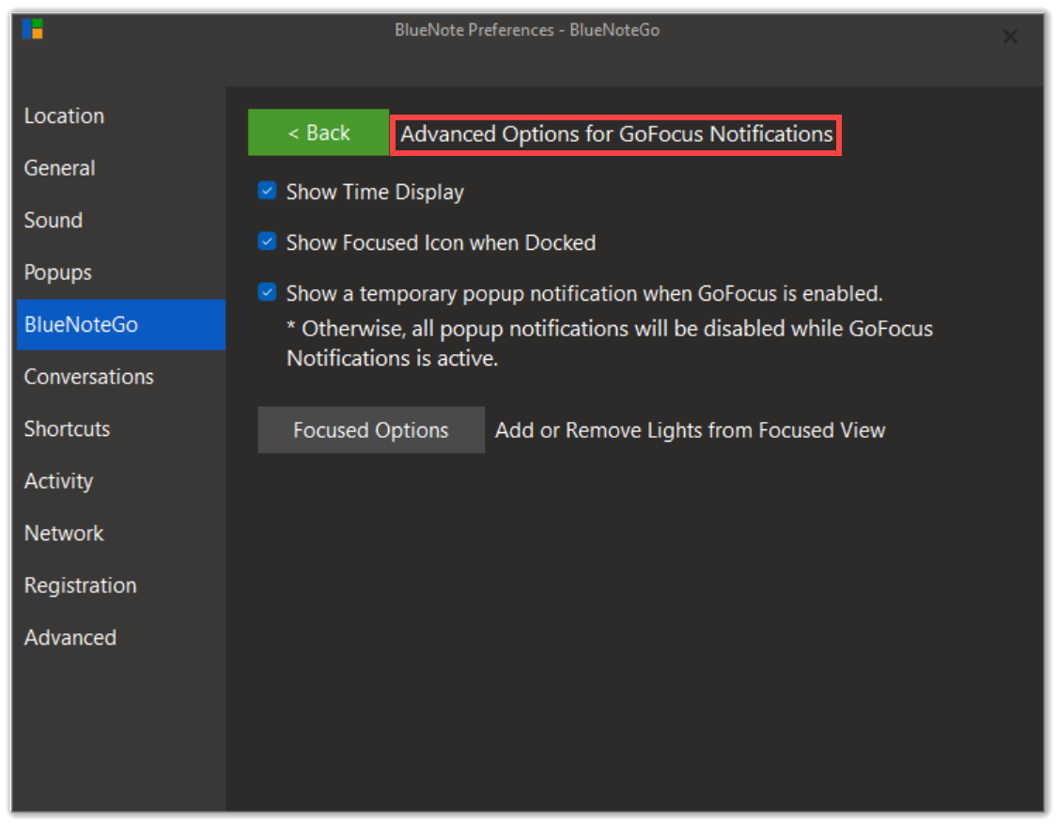Click the Advanced Options for GoFocus Notifications heading
This screenshot has height=823, width=1057.
(616, 134)
